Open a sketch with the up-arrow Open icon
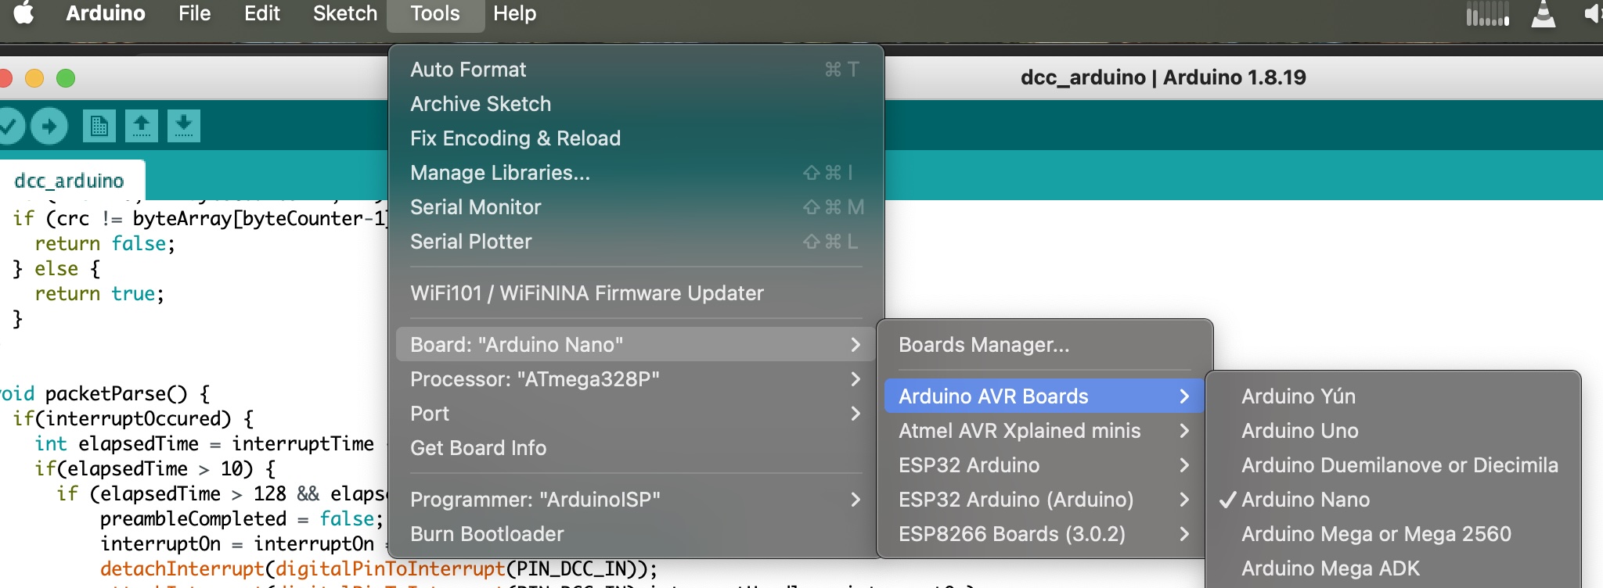1603x588 pixels. [142, 126]
